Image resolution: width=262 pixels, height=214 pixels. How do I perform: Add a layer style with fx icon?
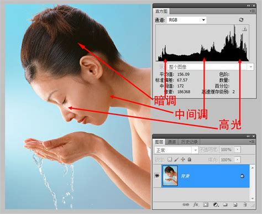196,205
